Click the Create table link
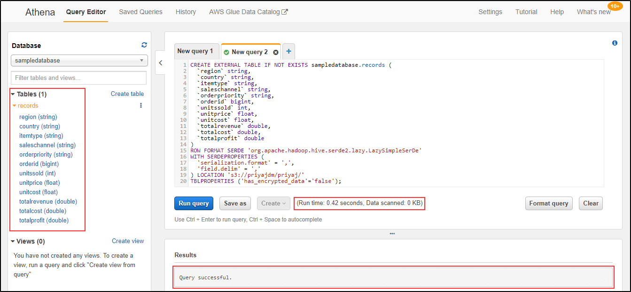The height and width of the screenshot is (292, 631). 127,94
